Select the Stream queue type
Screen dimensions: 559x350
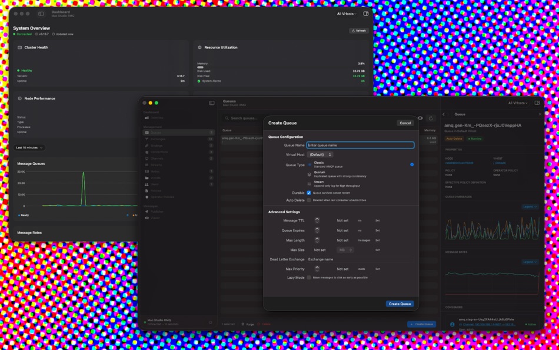tap(360, 184)
